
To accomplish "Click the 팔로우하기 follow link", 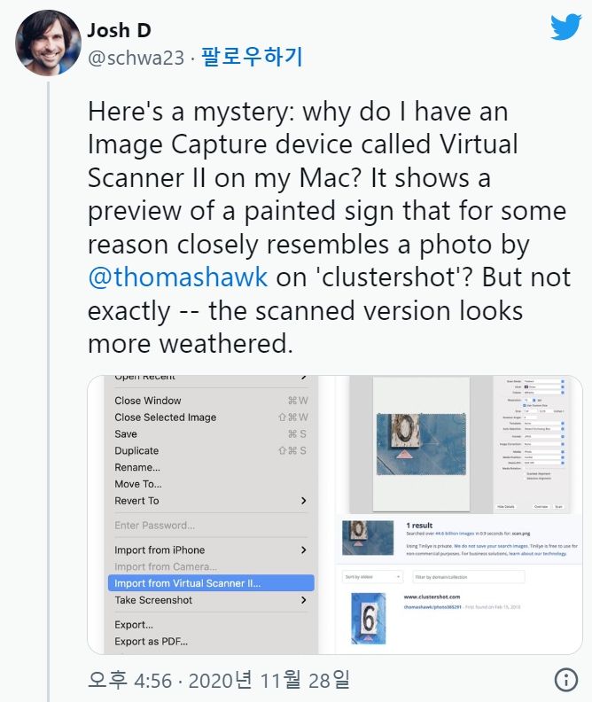I will [252, 58].
